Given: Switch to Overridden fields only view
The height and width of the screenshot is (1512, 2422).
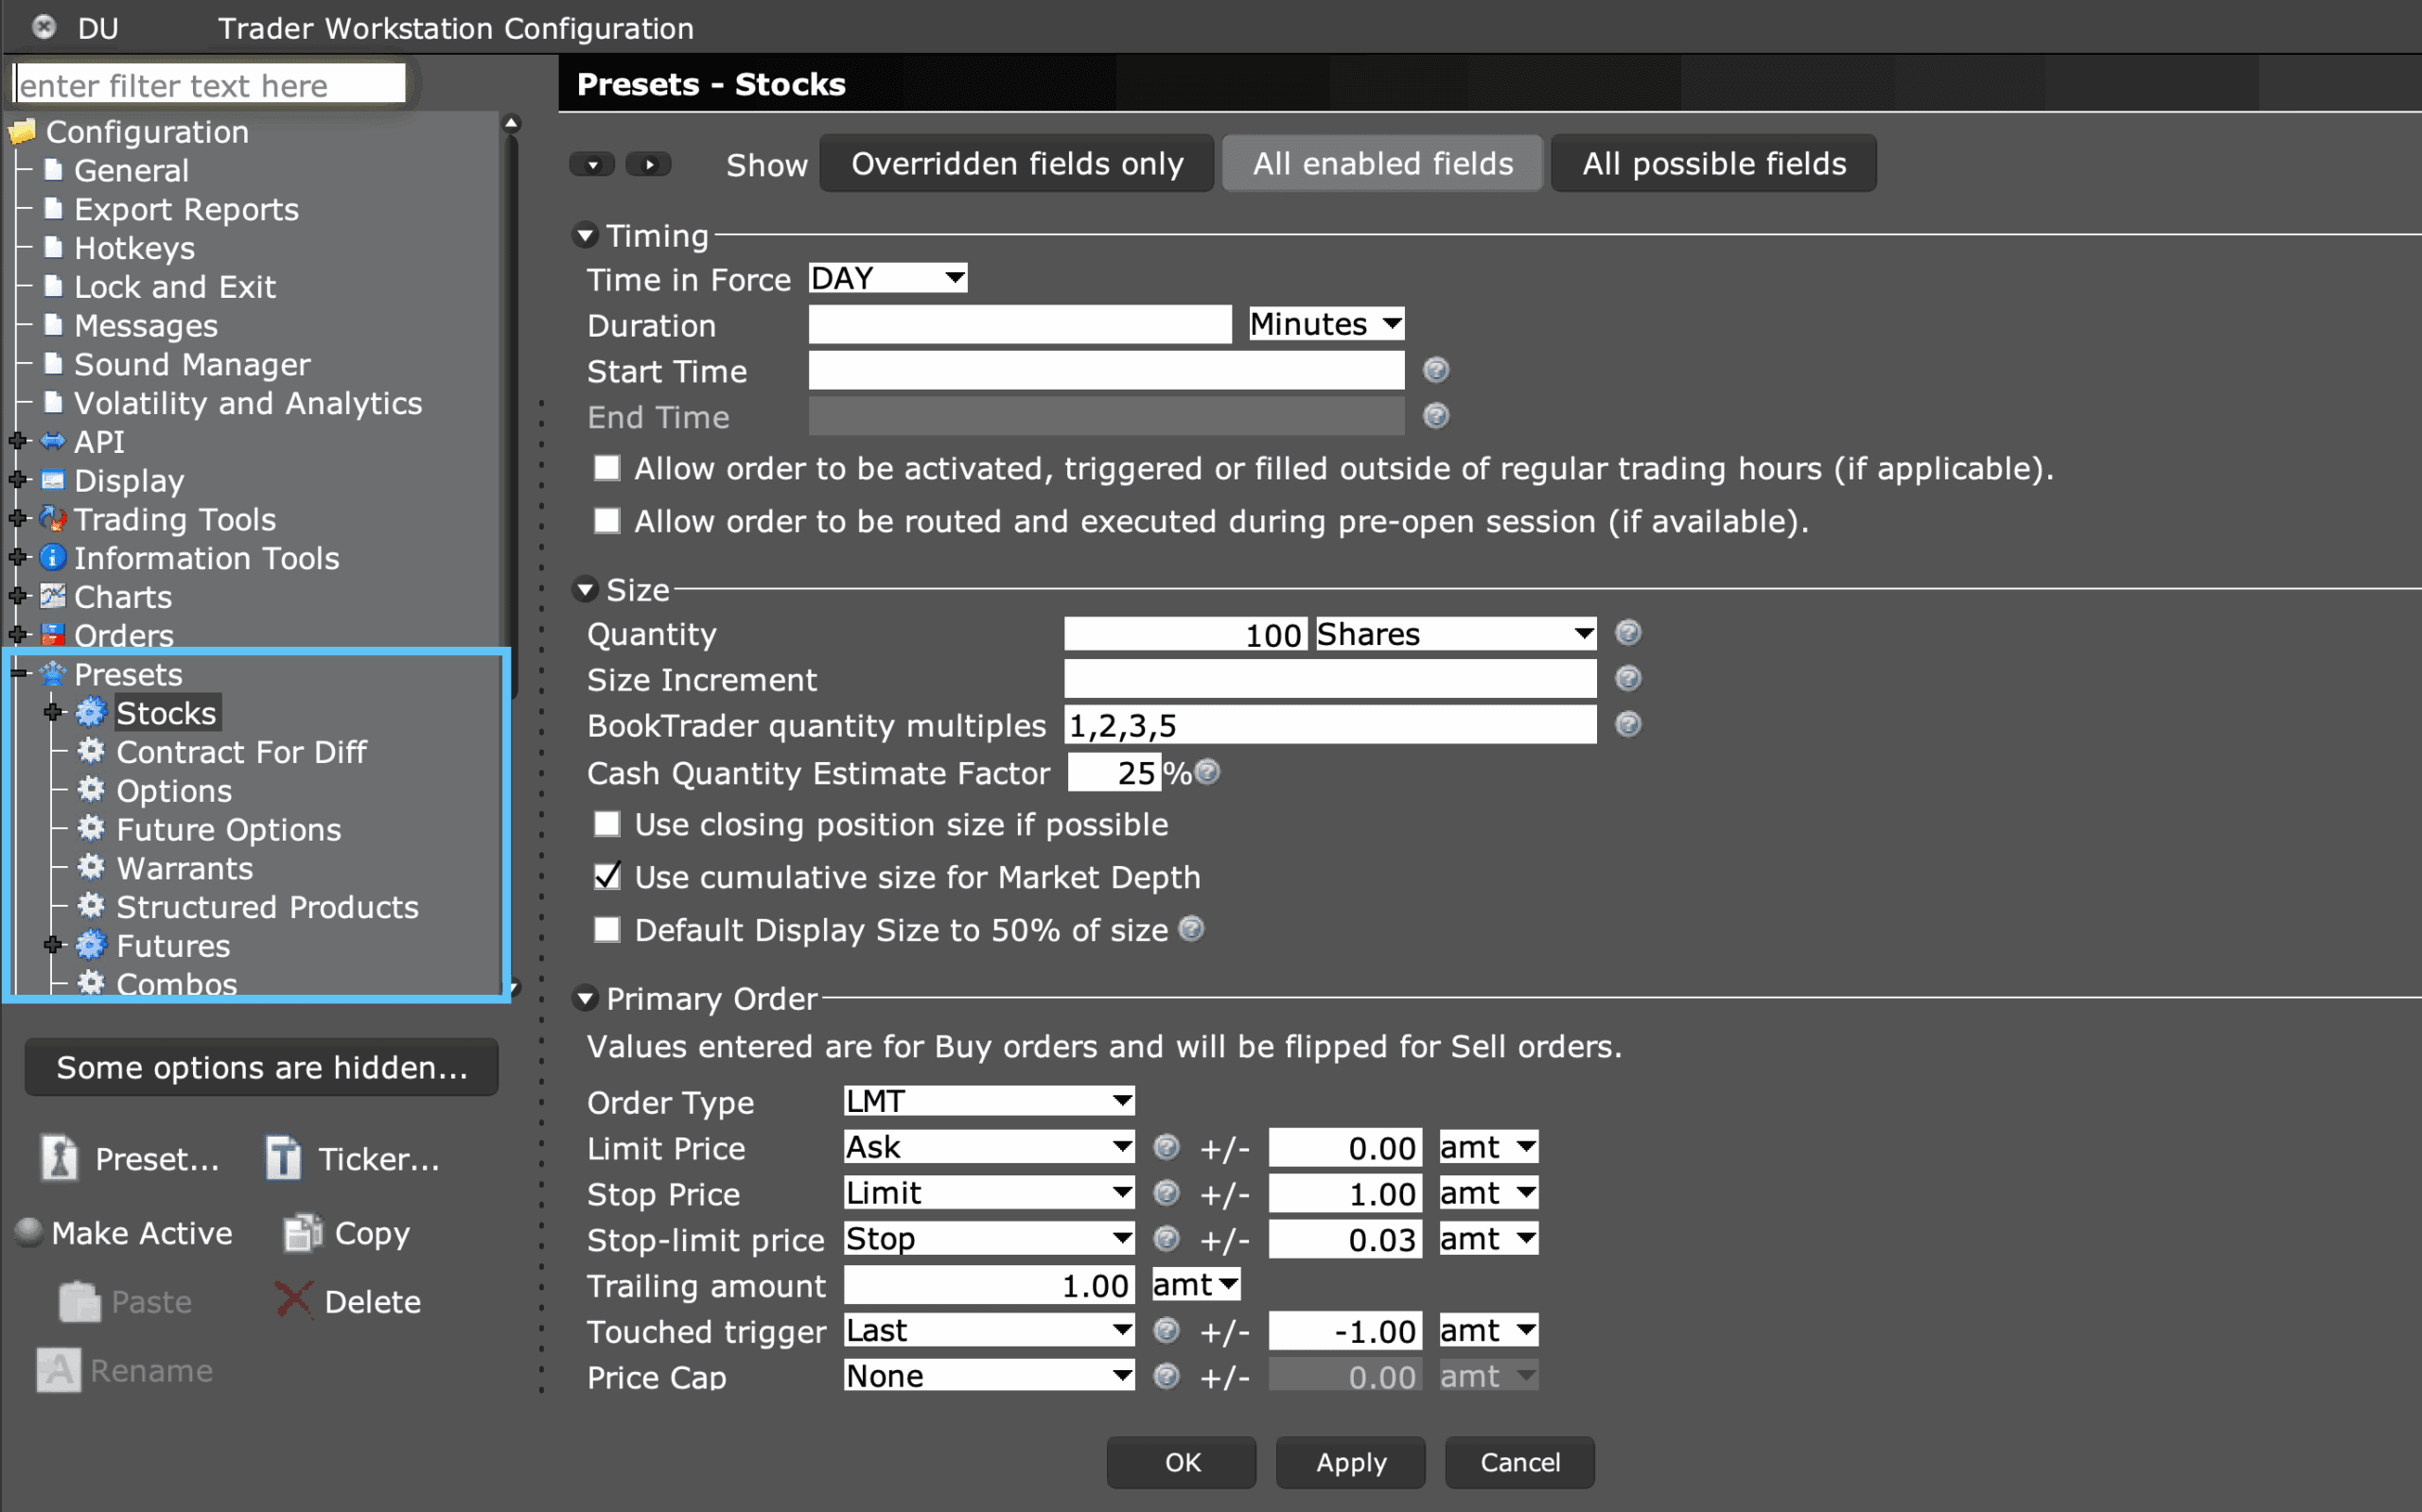Looking at the screenshot, I should click(1015, 163).
